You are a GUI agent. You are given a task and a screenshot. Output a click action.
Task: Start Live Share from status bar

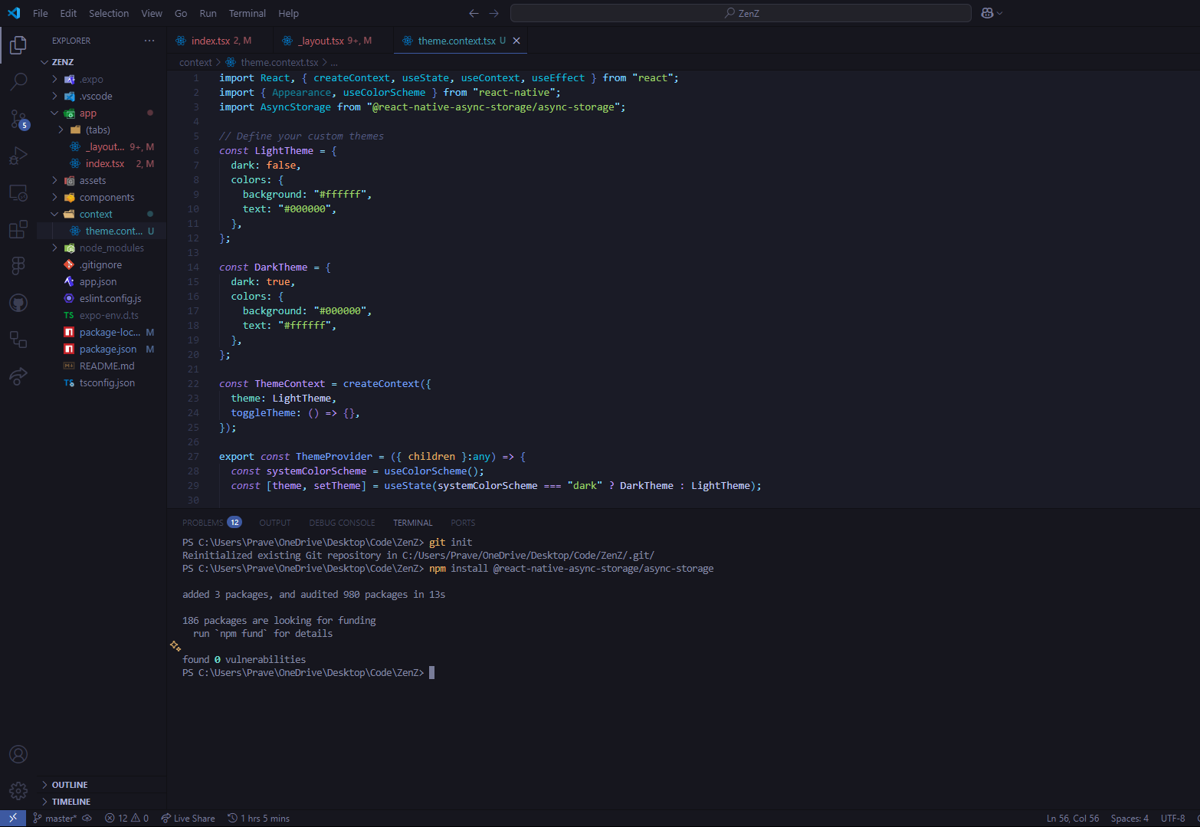(188, 818)
